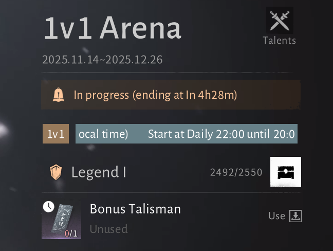The image size is (333, 251).
Task: Click the Use text button
Action: click(276, 216)
